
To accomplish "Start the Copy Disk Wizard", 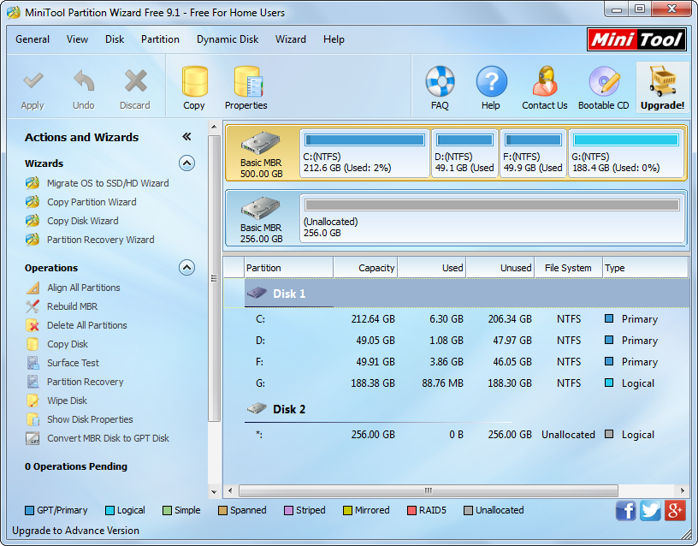I will point(83,221).
